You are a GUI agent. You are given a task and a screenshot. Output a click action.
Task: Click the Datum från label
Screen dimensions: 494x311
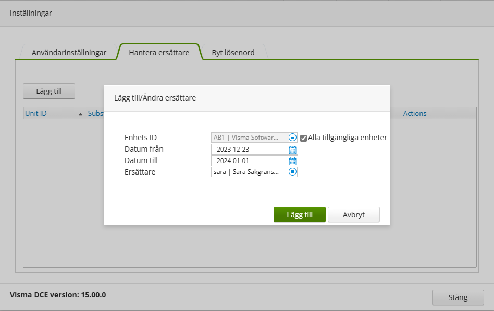tap(144, 149)
